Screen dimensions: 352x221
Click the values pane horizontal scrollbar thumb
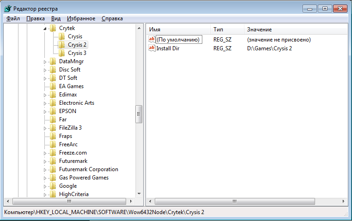(235, 201)
